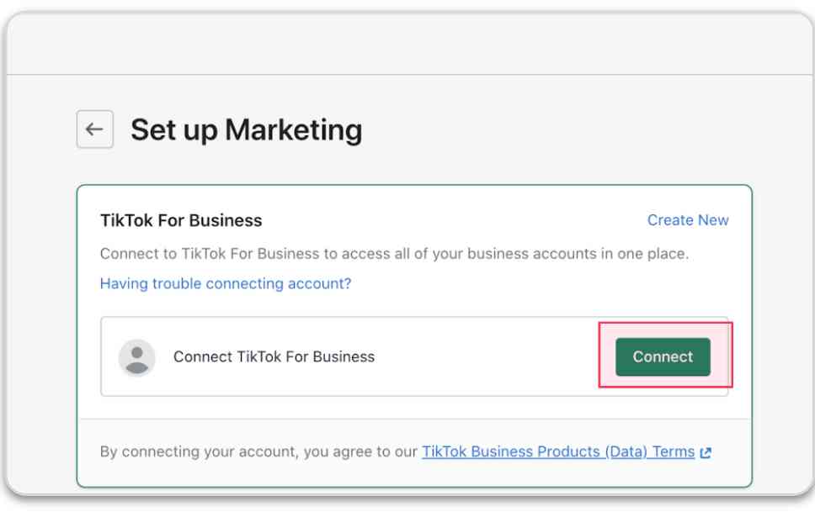
Task: Click the empty top header bar
Action: coord(411,44)
